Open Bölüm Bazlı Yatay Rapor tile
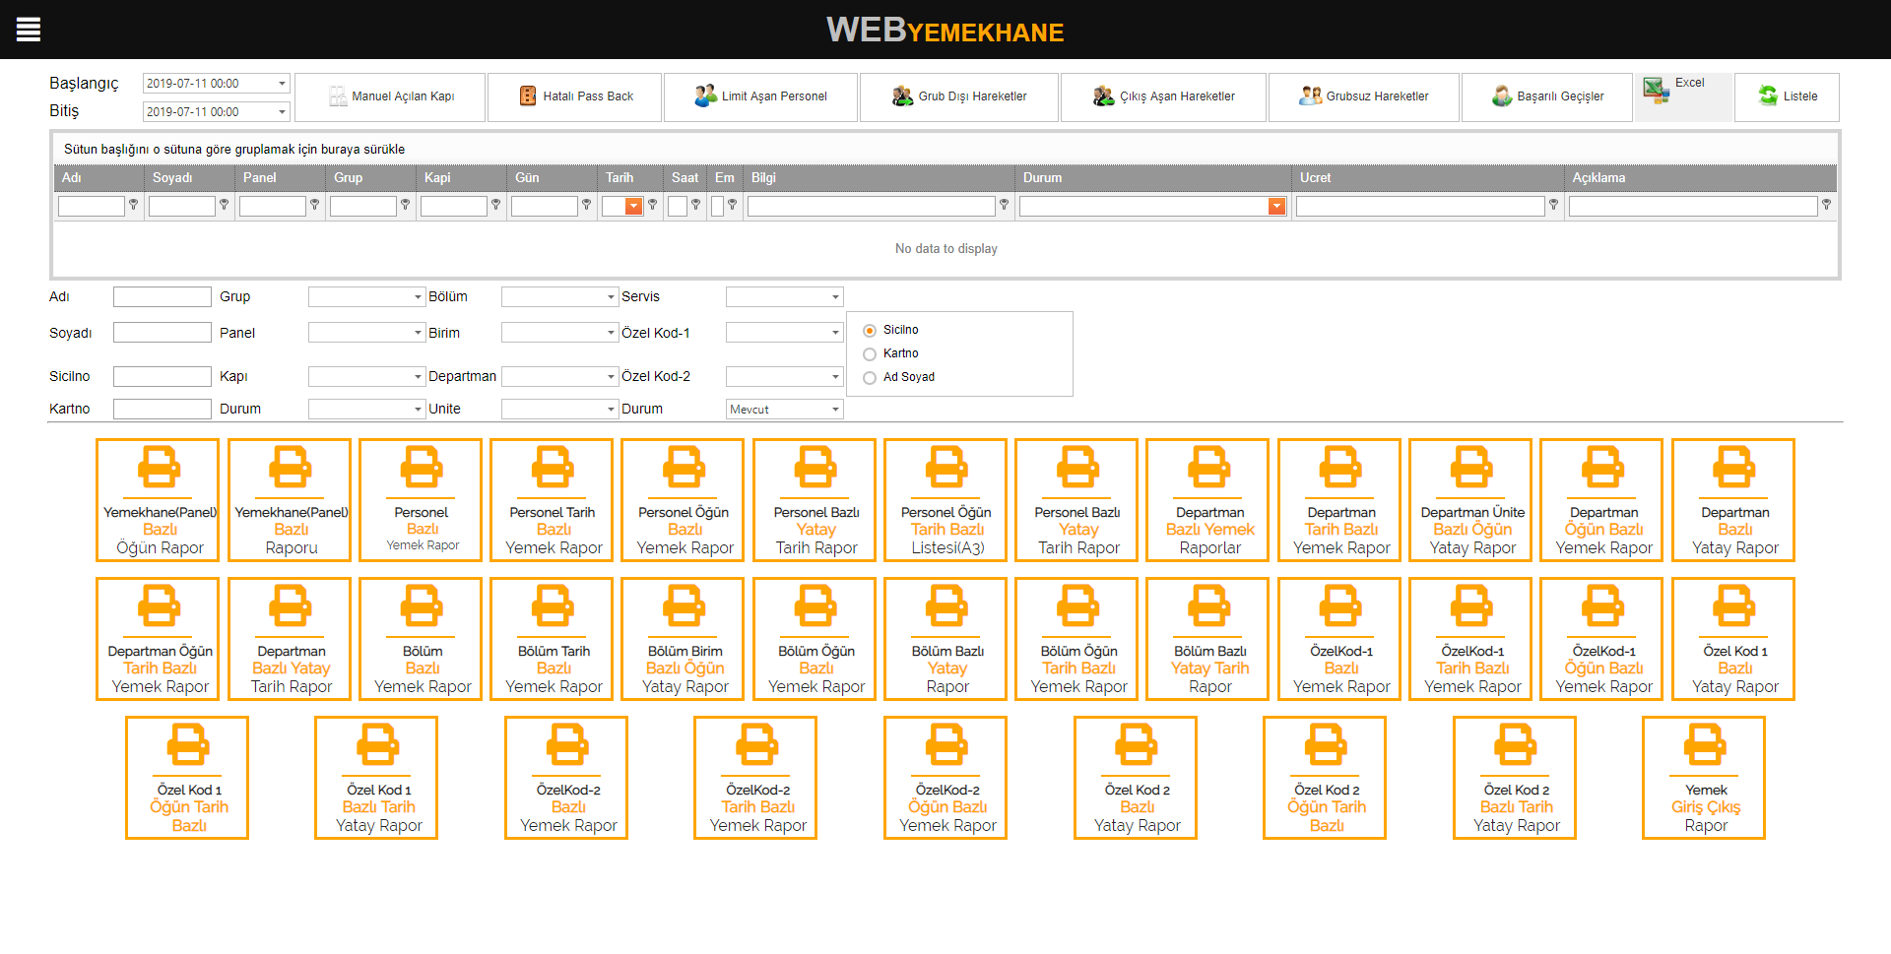 [946, 639]
